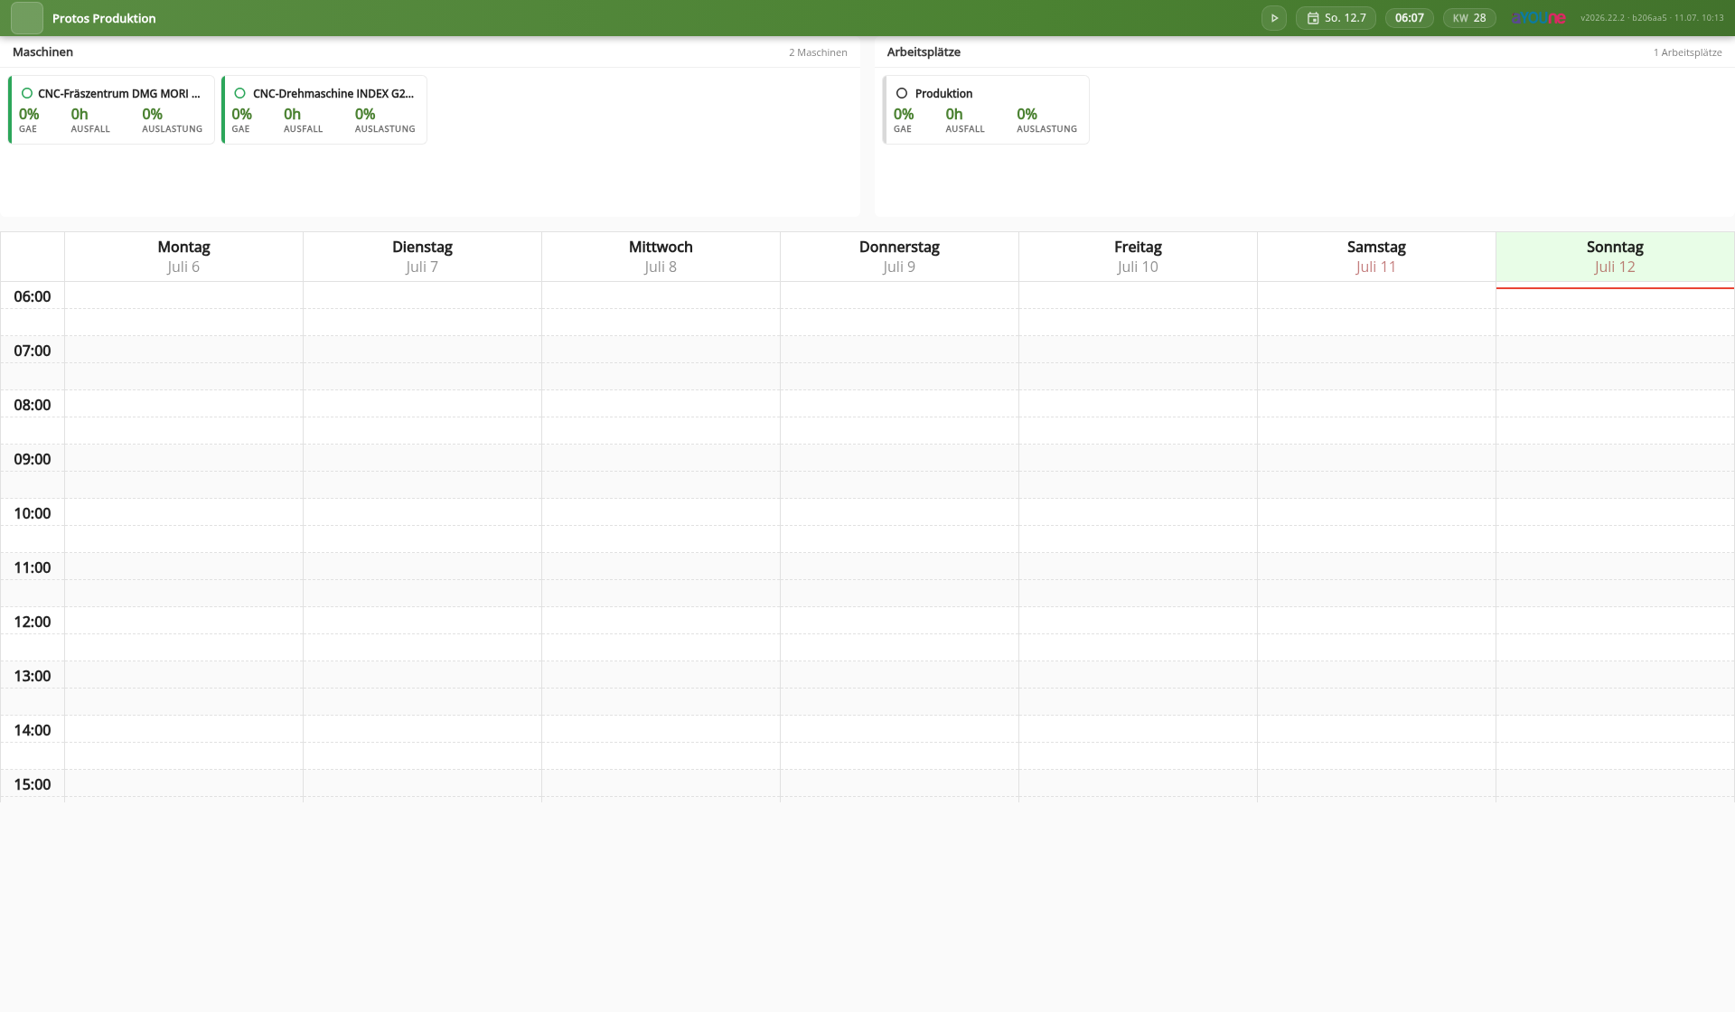Click the 06:07 time badge
Screen dimensions: 1735x1012
tap(1409, 18)
